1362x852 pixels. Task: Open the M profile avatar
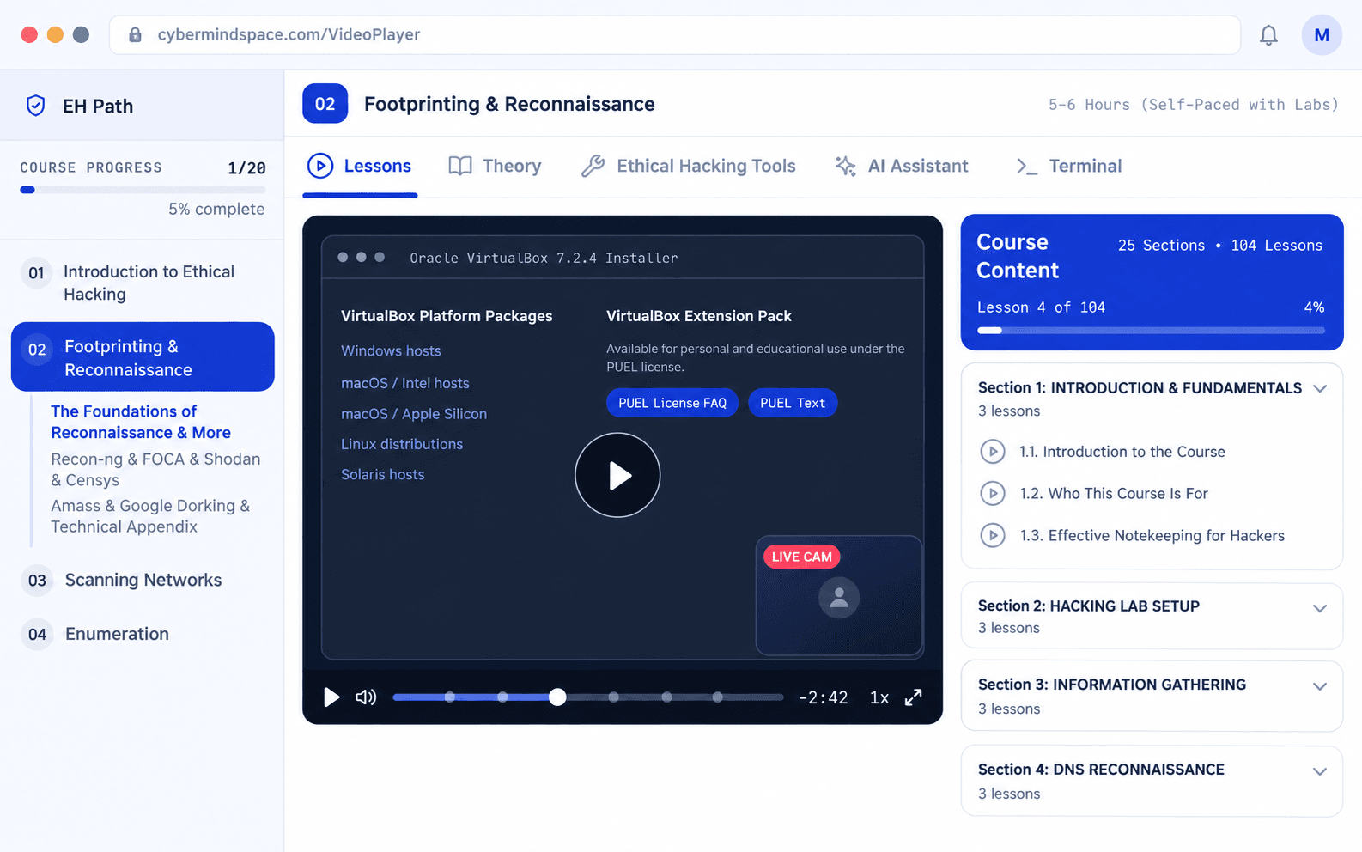point(1322,35)
